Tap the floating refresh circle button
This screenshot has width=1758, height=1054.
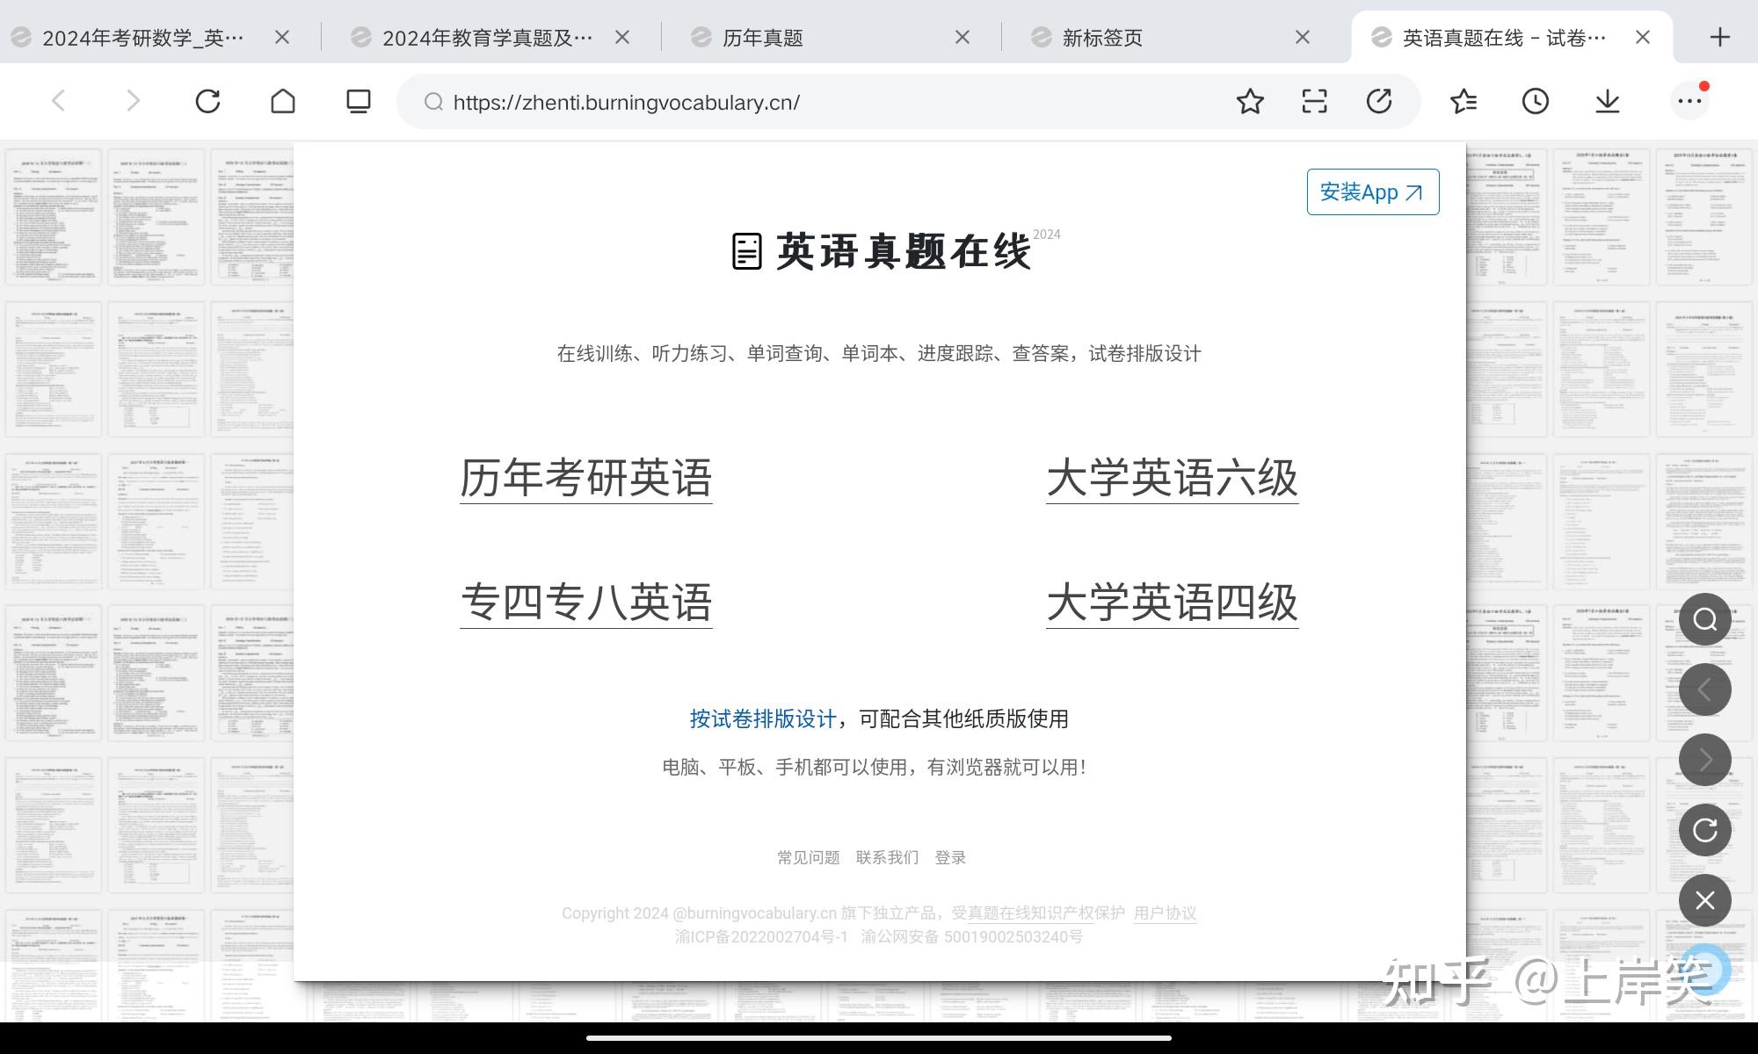(x=1704, y=830)
